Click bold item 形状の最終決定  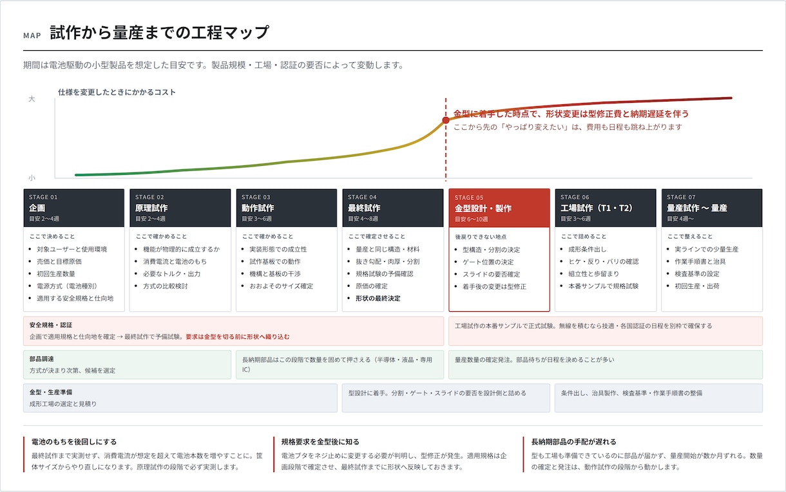click(x=378, y=298)
